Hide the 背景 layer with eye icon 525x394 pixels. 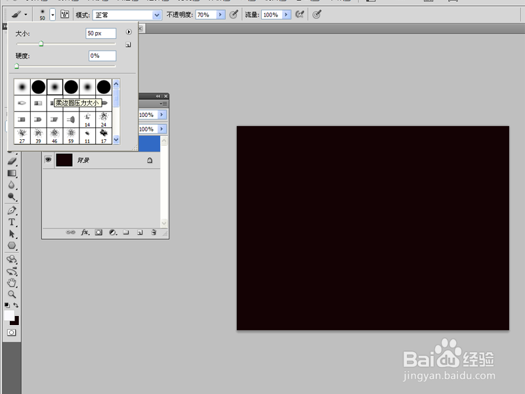[x=48, y=160]
